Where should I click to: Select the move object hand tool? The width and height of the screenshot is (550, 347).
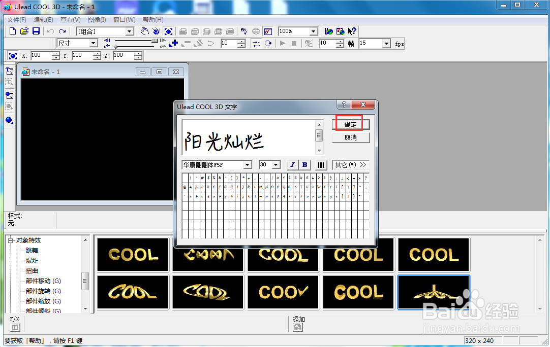(x=144, y=31)
